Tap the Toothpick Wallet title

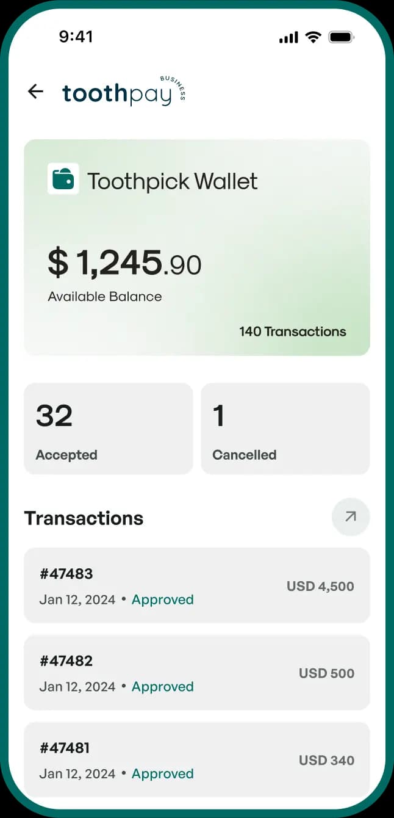click(173, 181)
